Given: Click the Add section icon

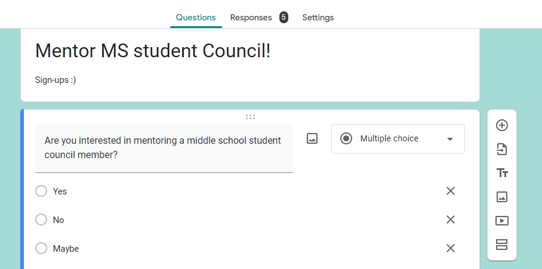Looking at the screenshot, I should (x=502, y=245).
